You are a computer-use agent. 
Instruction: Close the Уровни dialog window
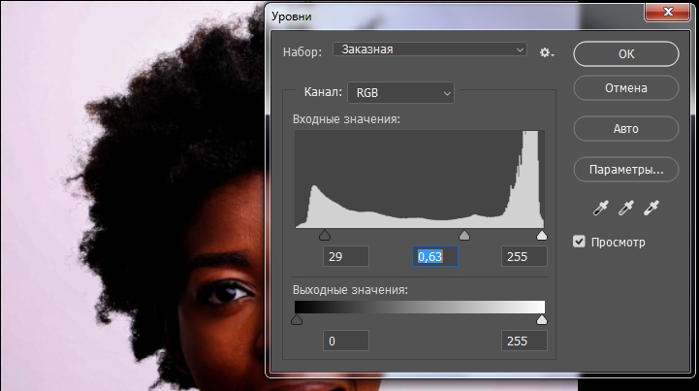pos(667,12)
